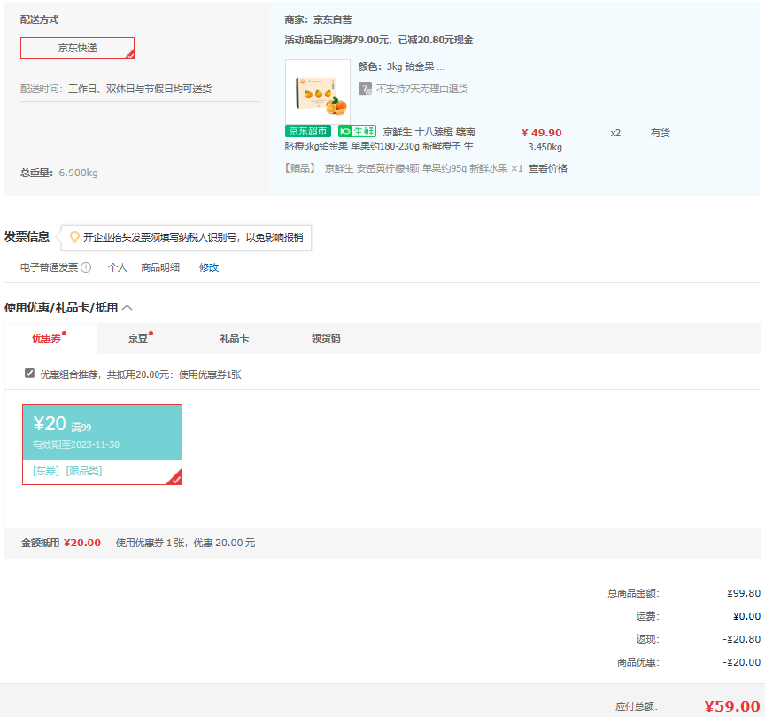Click 使用优惠券 1 张，优惠 20.00 元 summary
The image size is (765, 717).
tap(185, 543)
